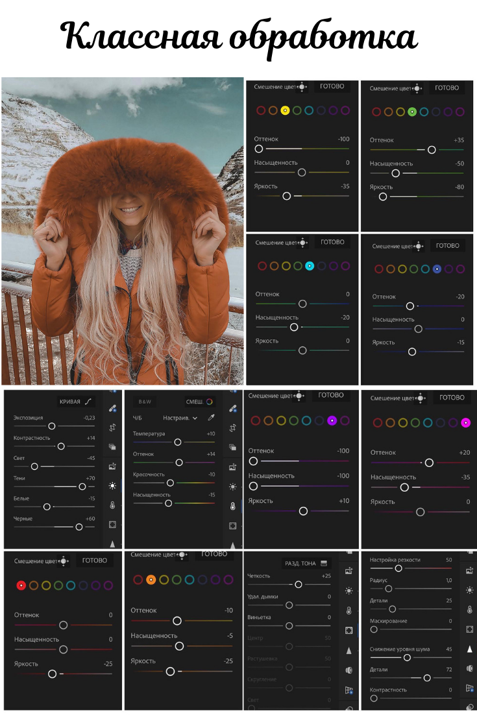Open crop tool icon beside Экспозиция panel
This screenshot has height=715, width=477.
(x=112, y=428)
